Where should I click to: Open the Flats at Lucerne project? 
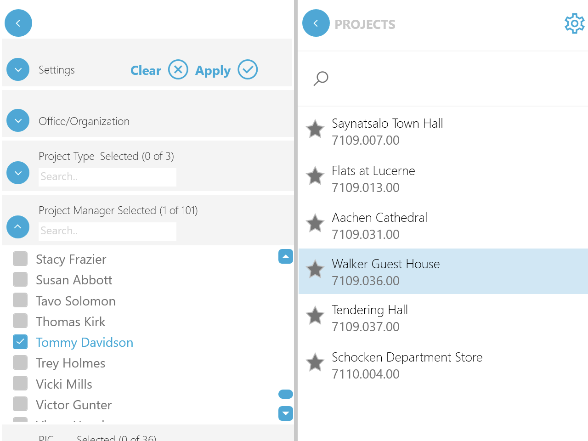(x=443, y=179)
